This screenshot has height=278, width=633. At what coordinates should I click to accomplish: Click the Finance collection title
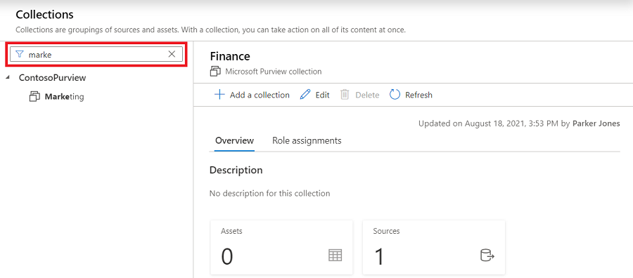230,56
